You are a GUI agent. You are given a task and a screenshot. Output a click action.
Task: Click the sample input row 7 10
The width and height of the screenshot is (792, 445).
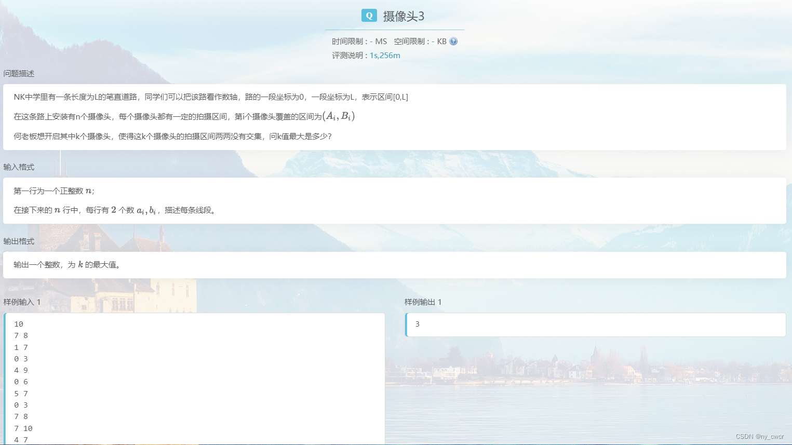(23, 428)
